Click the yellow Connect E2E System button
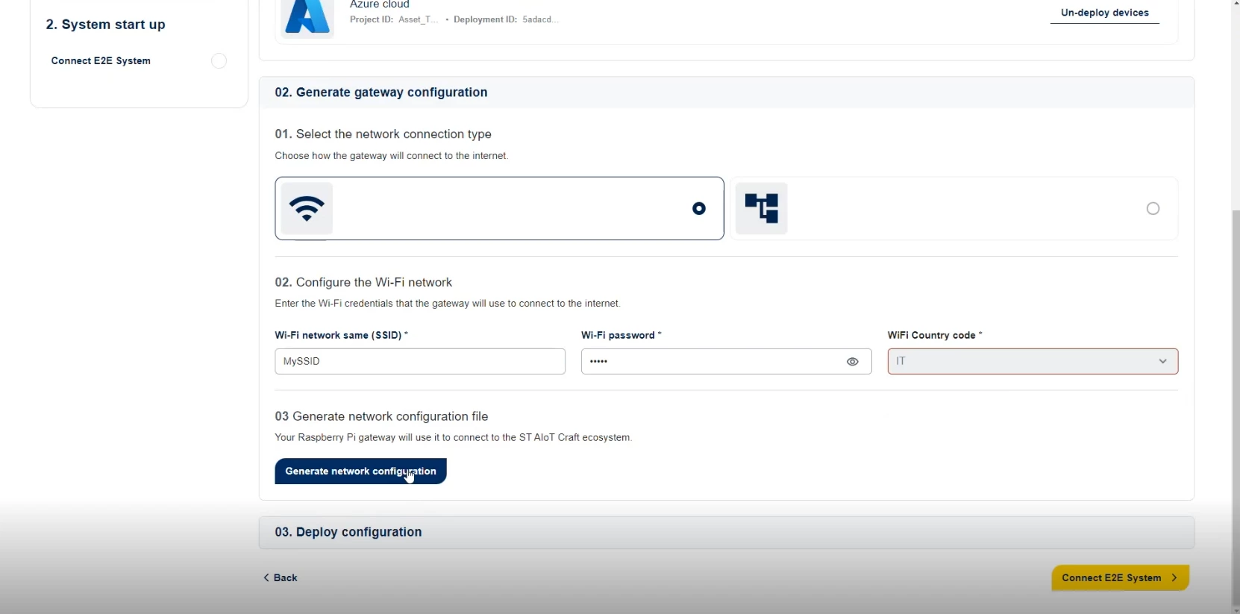This screenshot has height=614, width=1240. (1120, 577)
